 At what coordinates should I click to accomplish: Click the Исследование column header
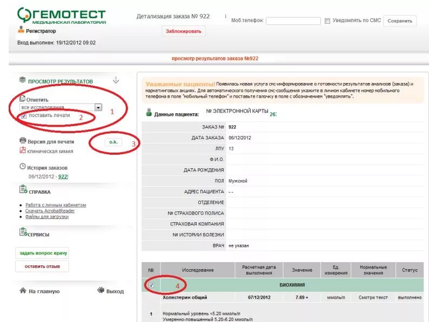point(198,270)
